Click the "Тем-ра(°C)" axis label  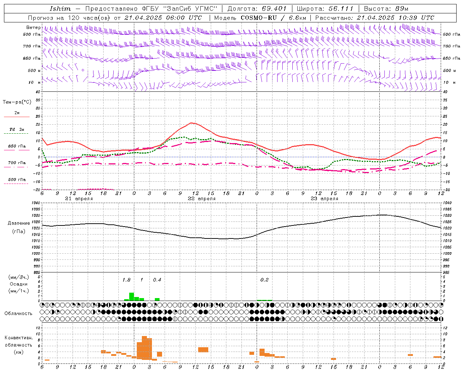[x=17, y=102]
